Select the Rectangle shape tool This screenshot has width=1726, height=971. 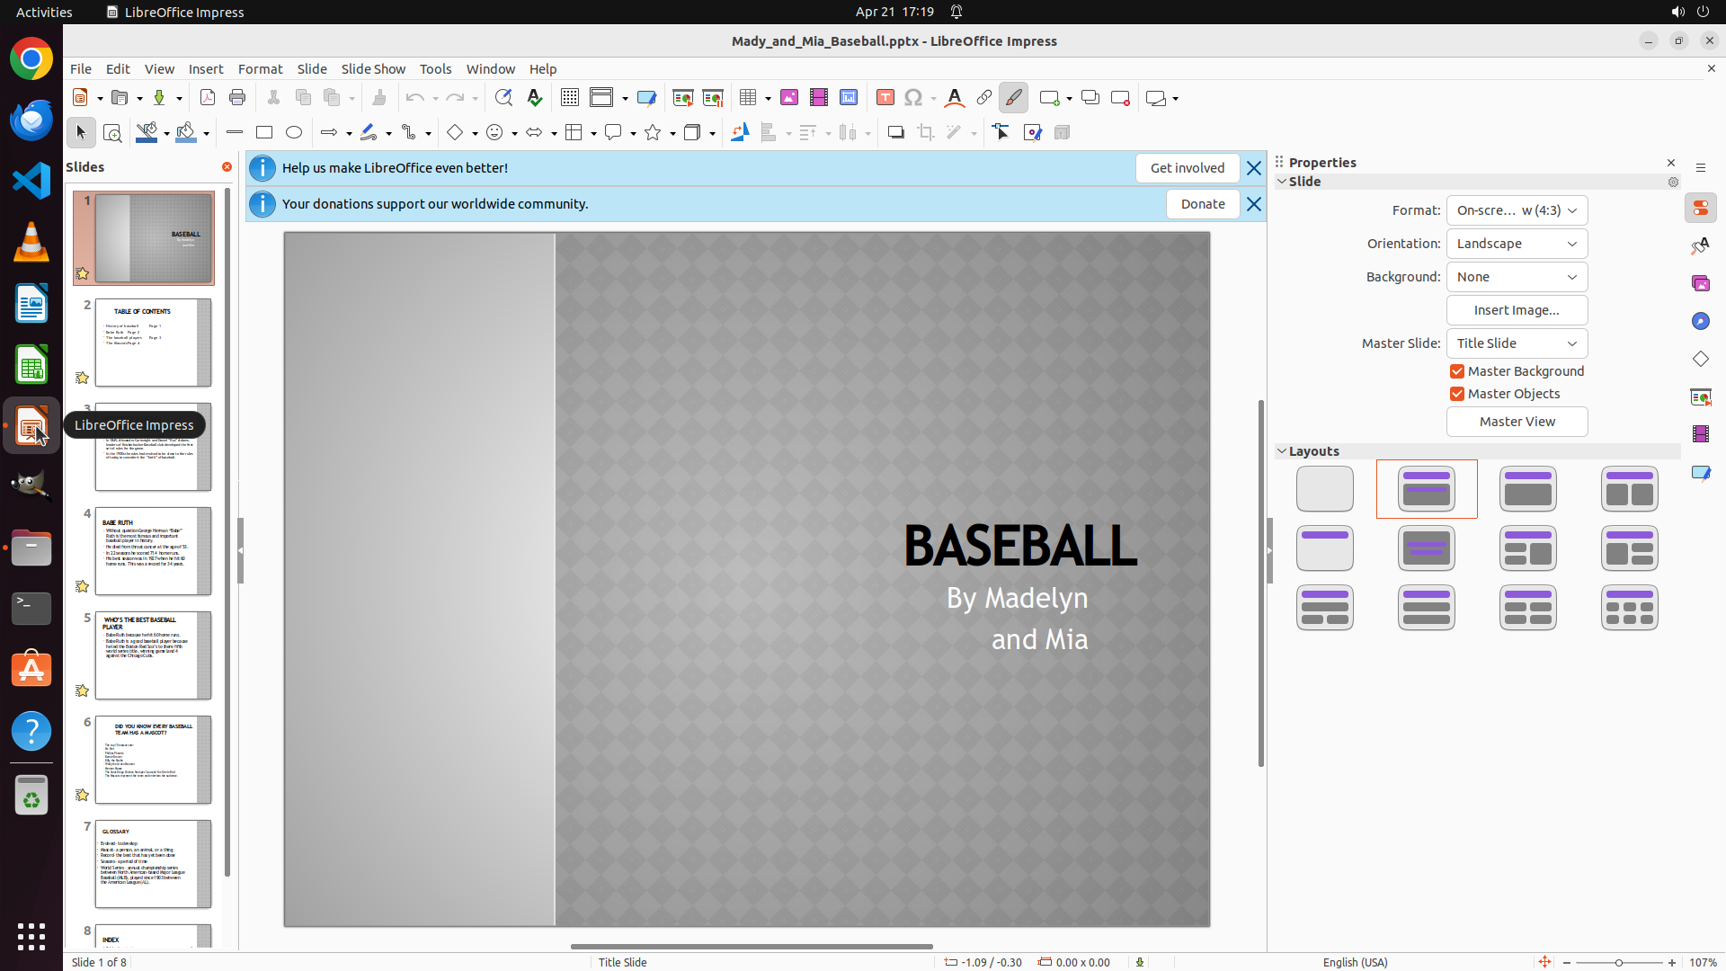pyautogui.click(x=264, y=133)
